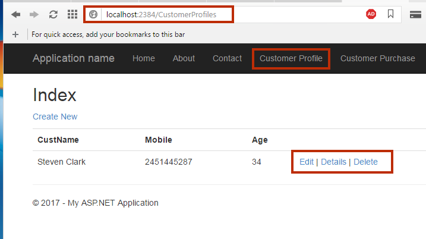Bookmark this page with the bookmark icon
This screenshot has height=239, width=426.
point(391,14)
